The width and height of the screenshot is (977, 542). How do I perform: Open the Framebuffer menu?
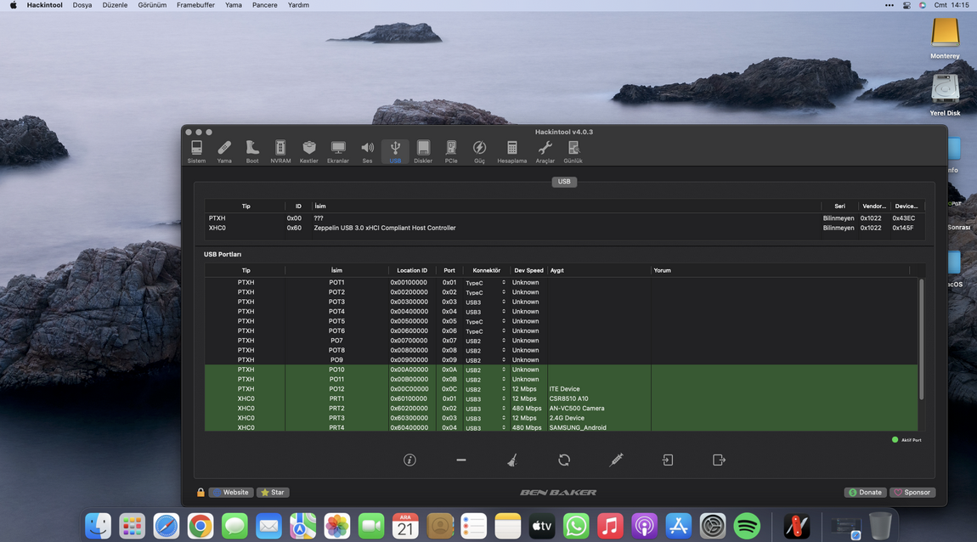pyautogui.click(x=195, y=5)
